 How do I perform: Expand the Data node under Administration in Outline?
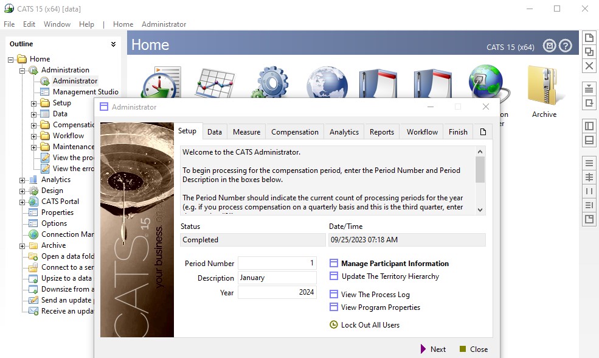(33, 114)
